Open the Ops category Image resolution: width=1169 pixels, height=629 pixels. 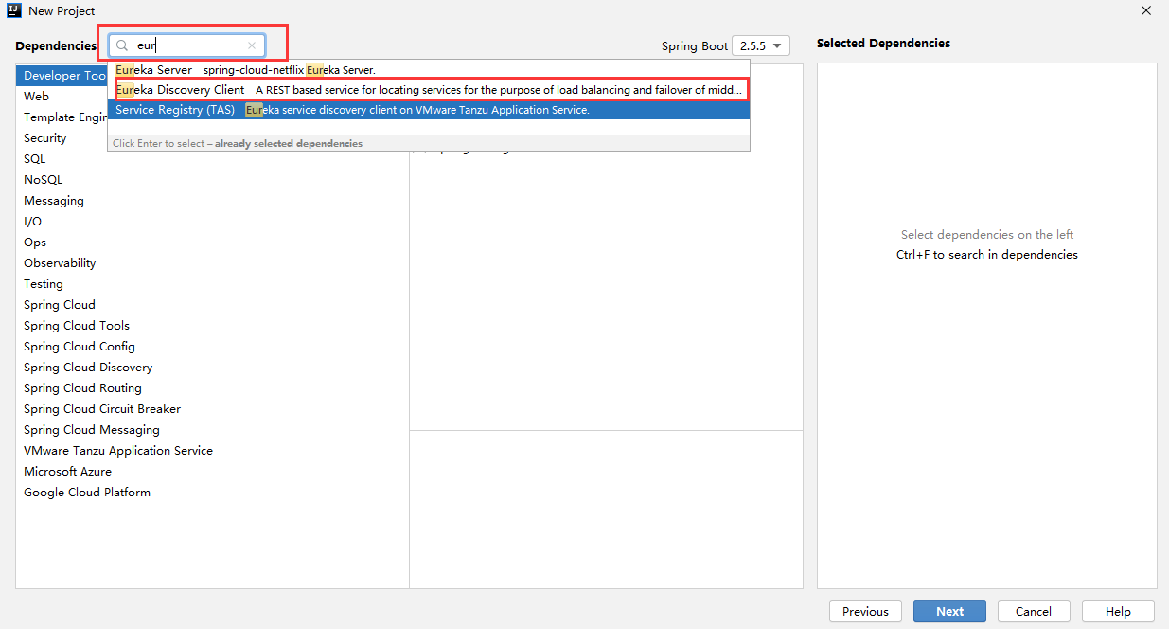click(212, 243)
